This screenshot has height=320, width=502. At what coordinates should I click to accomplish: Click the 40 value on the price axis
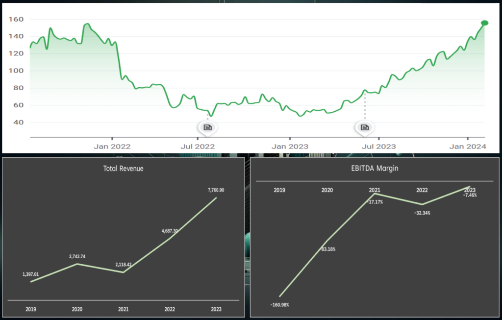pyautogui.click(x=19, y=123)
